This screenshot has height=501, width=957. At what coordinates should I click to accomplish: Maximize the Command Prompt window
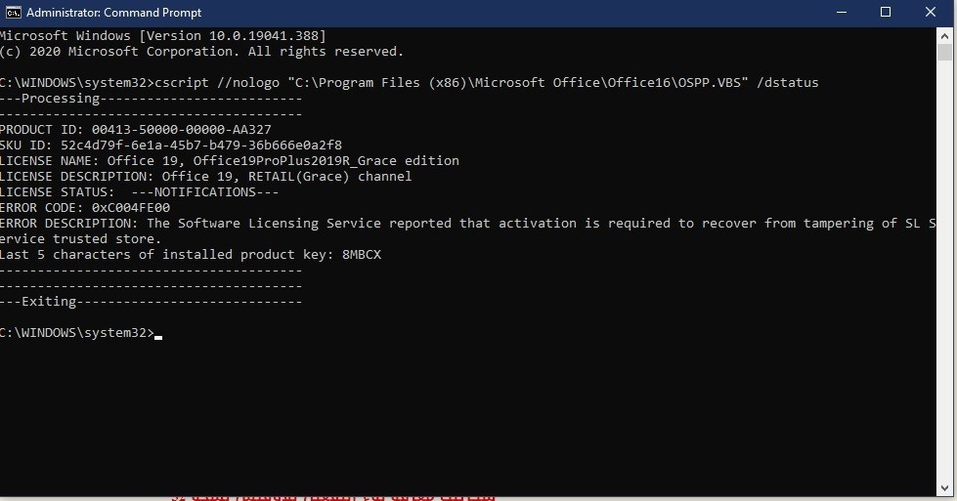[x=886, y=12]
